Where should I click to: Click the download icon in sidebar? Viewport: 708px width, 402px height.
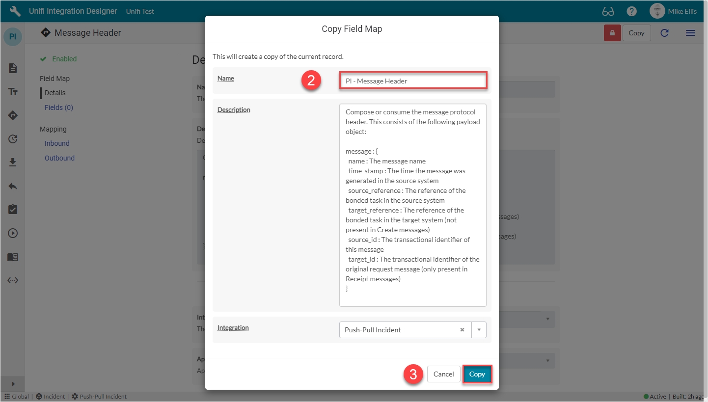click(x=13, y=162)
